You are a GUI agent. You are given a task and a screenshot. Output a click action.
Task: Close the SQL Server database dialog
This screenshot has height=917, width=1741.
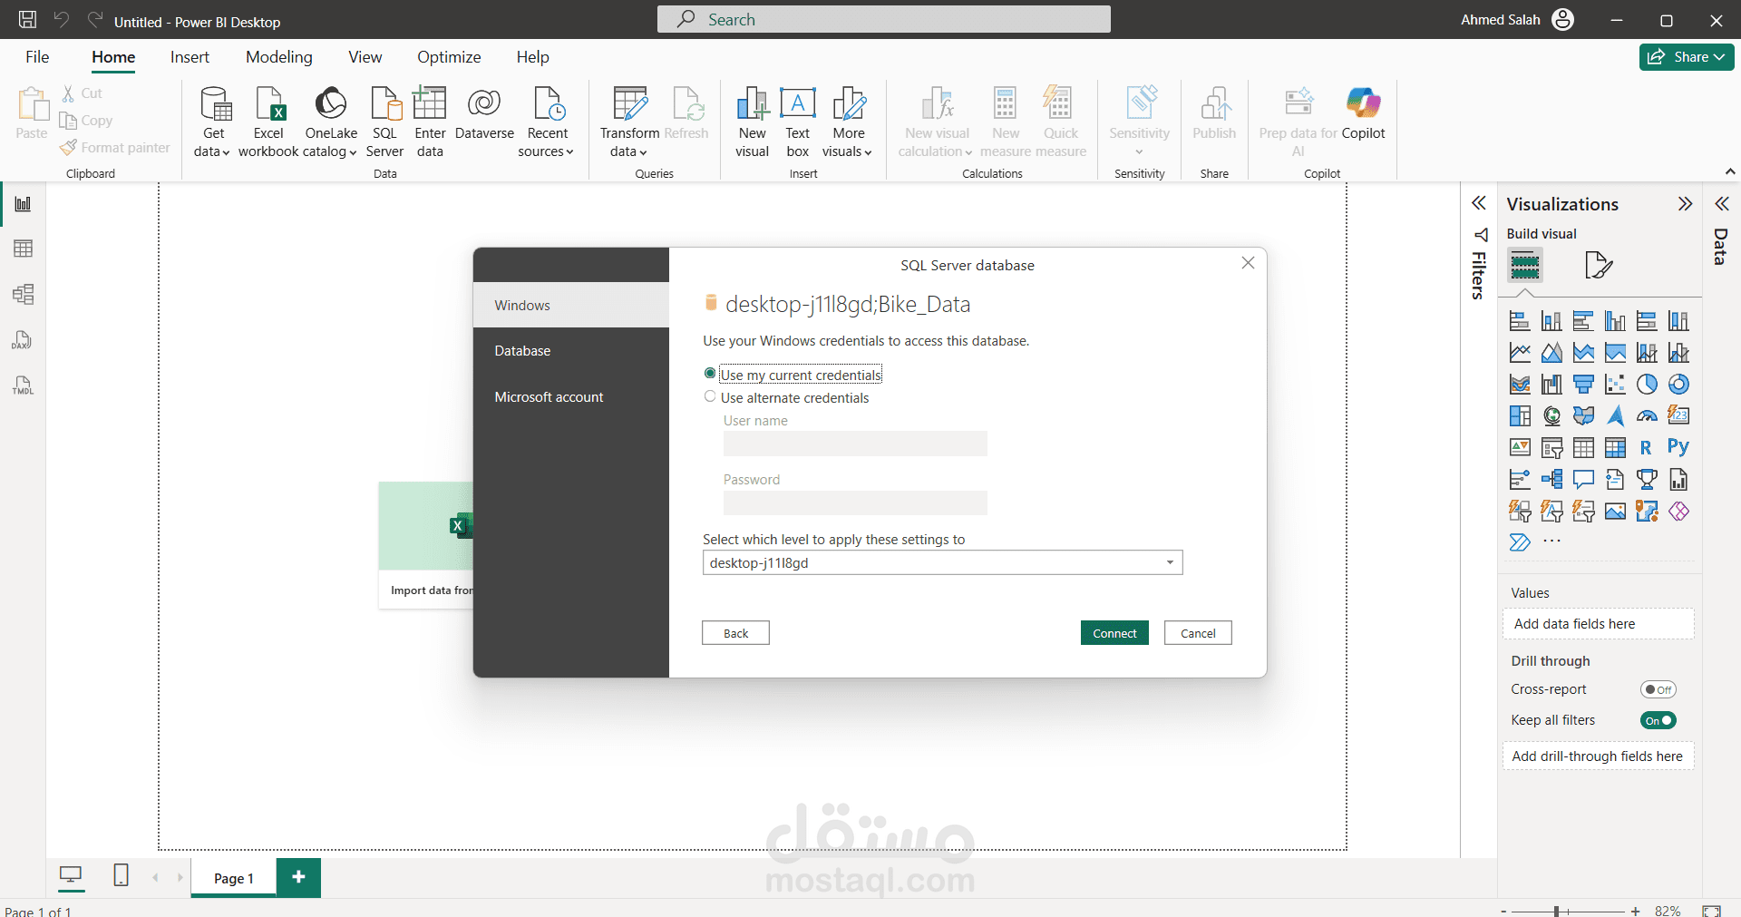click(1248, 263)
